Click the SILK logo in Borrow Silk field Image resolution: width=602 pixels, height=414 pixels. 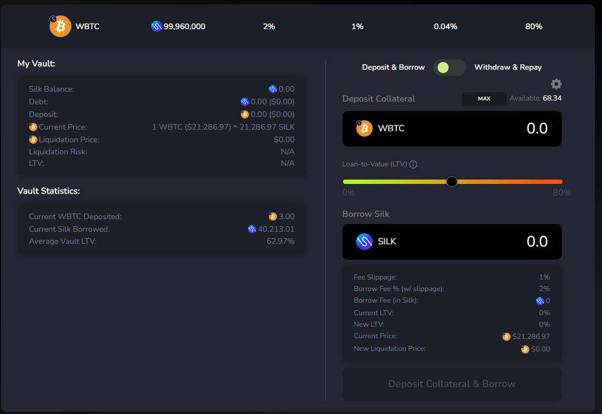point(364,242)
